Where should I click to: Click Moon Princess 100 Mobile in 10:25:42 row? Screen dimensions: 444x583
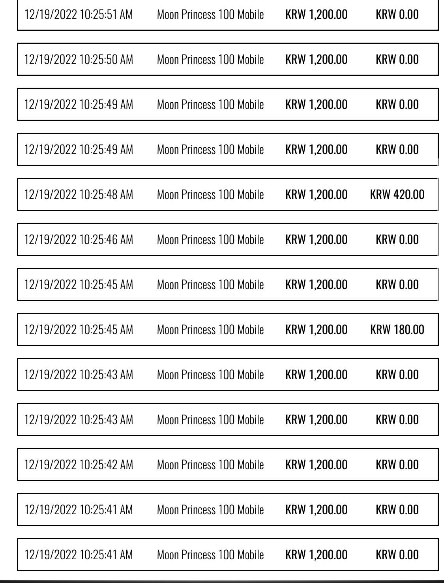(x=210, y=465)
